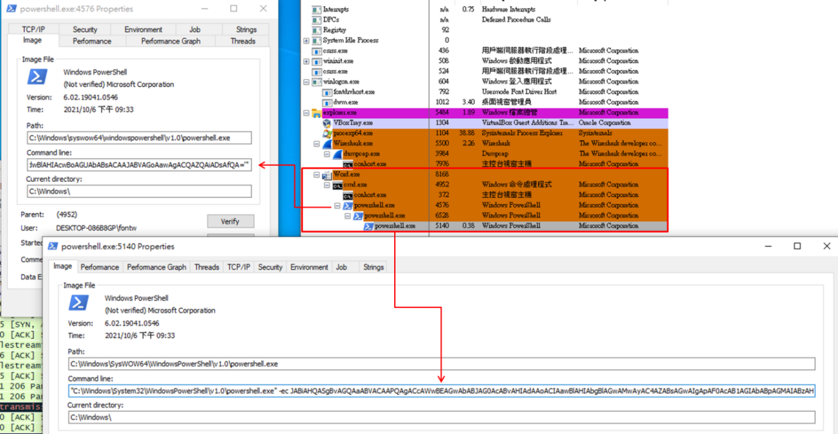Click the dwm.exe process icon
Image resolution: width=838 pixels, height=434 pixels.
[x=328, y=102]
